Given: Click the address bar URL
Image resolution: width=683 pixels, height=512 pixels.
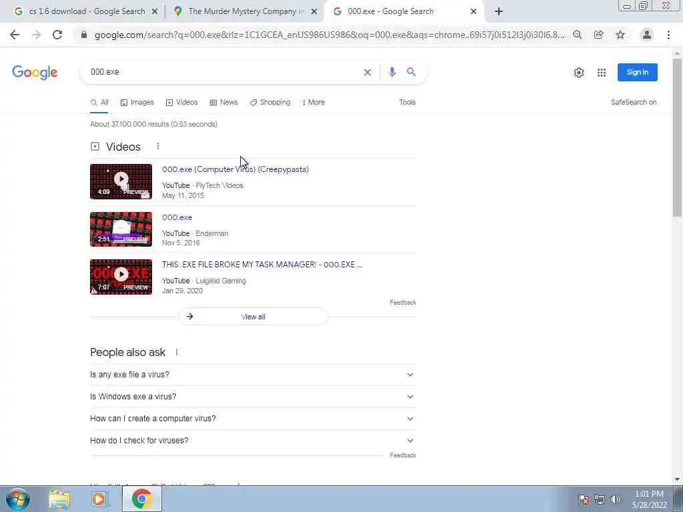Looking at the screenshot, I should pyautogui.click(x=329, y=35).
